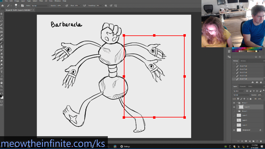Create a new adjustment layer

tap(250, 141)
